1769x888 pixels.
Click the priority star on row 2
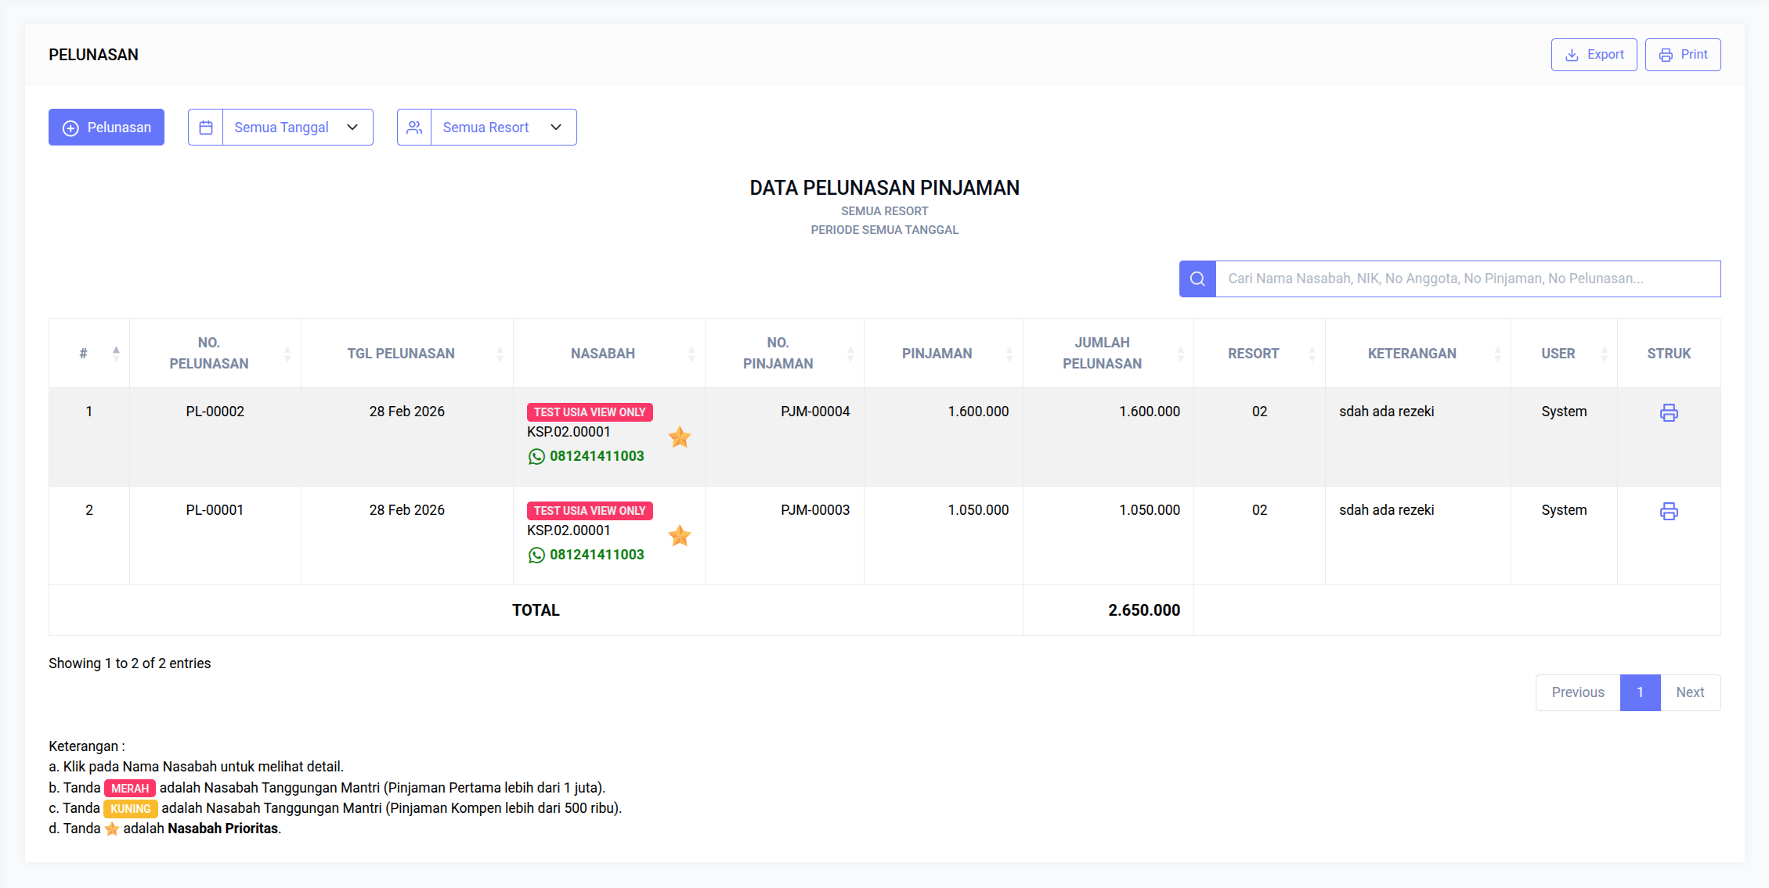tap(680, 536)
